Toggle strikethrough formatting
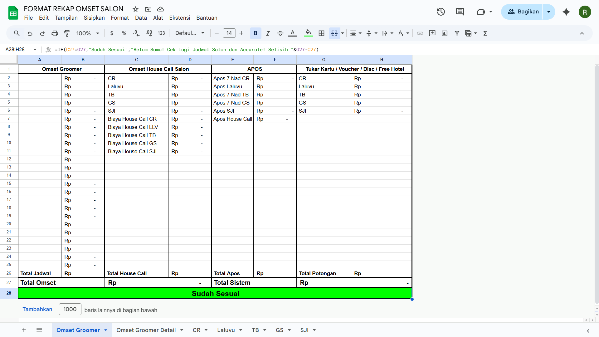The width and height of the screenshot is (599, 337). (280, 33)
